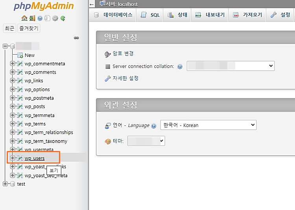The height and width of the screenshot is (210, 295).
Task: Click 자세한 설정 (More settings) link
Action: click(x=125, y=78)
